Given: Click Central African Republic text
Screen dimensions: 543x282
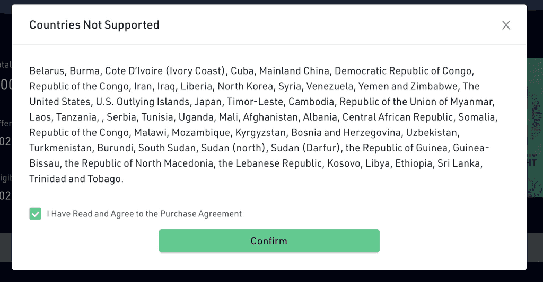Looking at the screenshot, I should 398,117.
